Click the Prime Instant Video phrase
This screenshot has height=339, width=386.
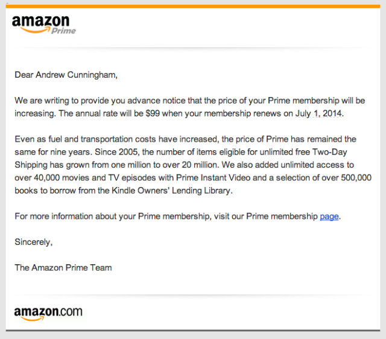[x=213, y=178]
